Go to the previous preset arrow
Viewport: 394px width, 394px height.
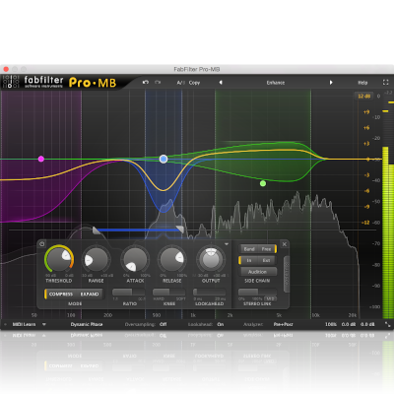[x=221, y=83]
